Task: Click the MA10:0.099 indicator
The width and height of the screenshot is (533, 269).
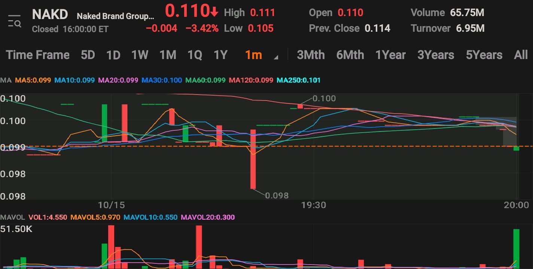Action: (x=74, y=80)
